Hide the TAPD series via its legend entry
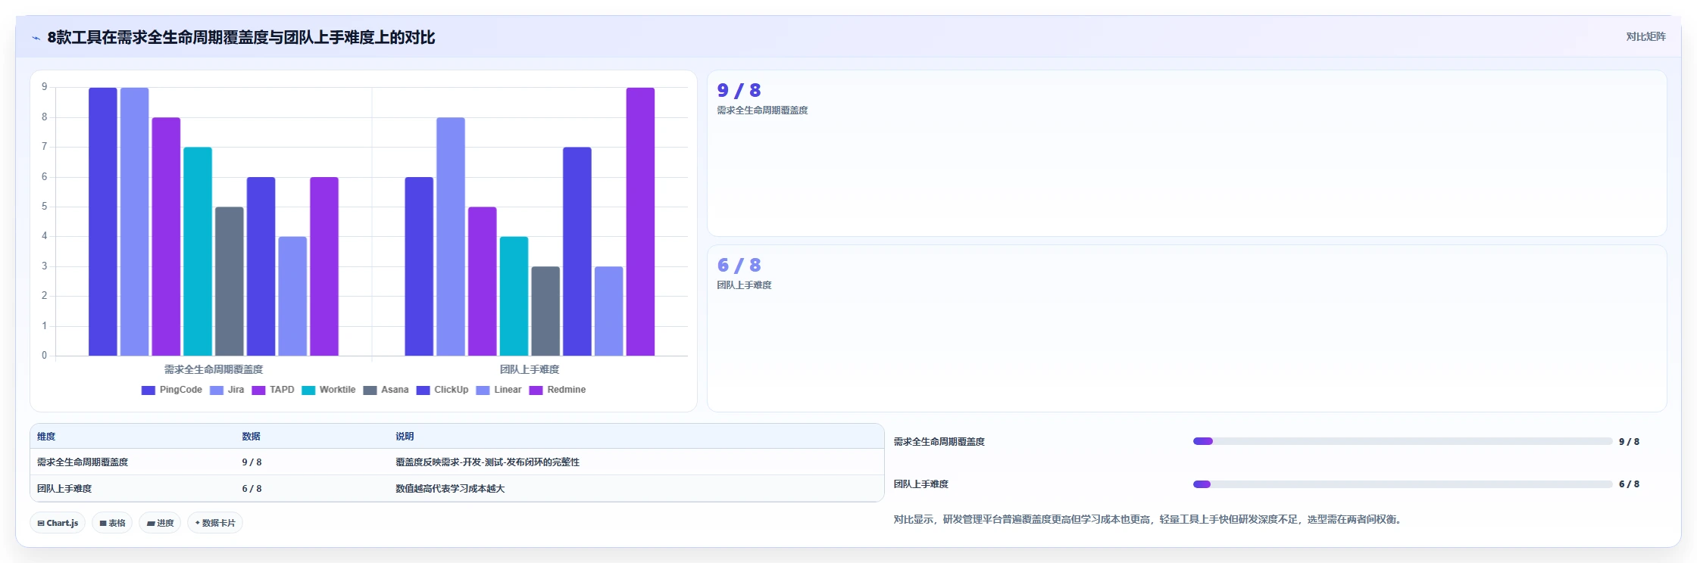The width and height of the screenshot is (1697, 563). (273, 390)
